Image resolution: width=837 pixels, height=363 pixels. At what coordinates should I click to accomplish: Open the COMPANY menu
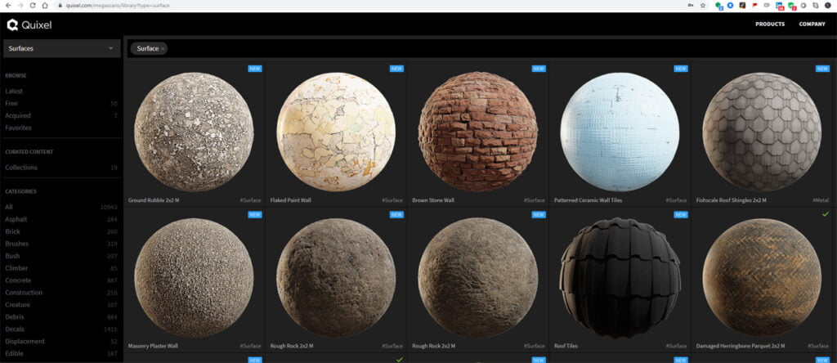(812, 24)
